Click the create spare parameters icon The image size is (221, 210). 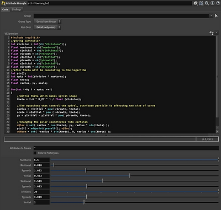click(212, 33)
